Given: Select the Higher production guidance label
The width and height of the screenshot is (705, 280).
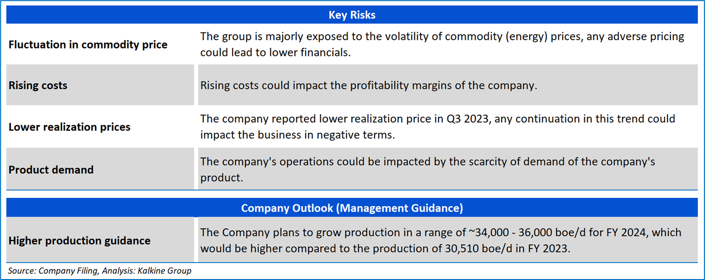Looking at the screenshot, I should (x=80, y=240).
